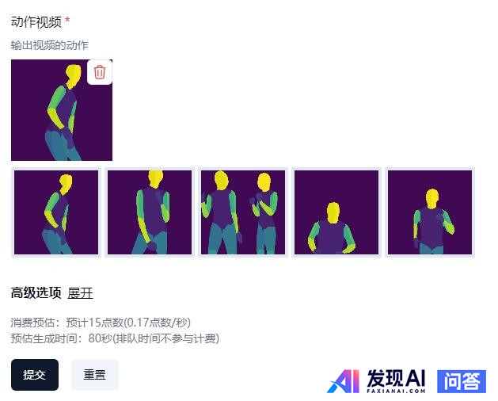Delete the uploaded motion video with trash icon
This screenshot has width=498, height=401.
tap(100, 72)
